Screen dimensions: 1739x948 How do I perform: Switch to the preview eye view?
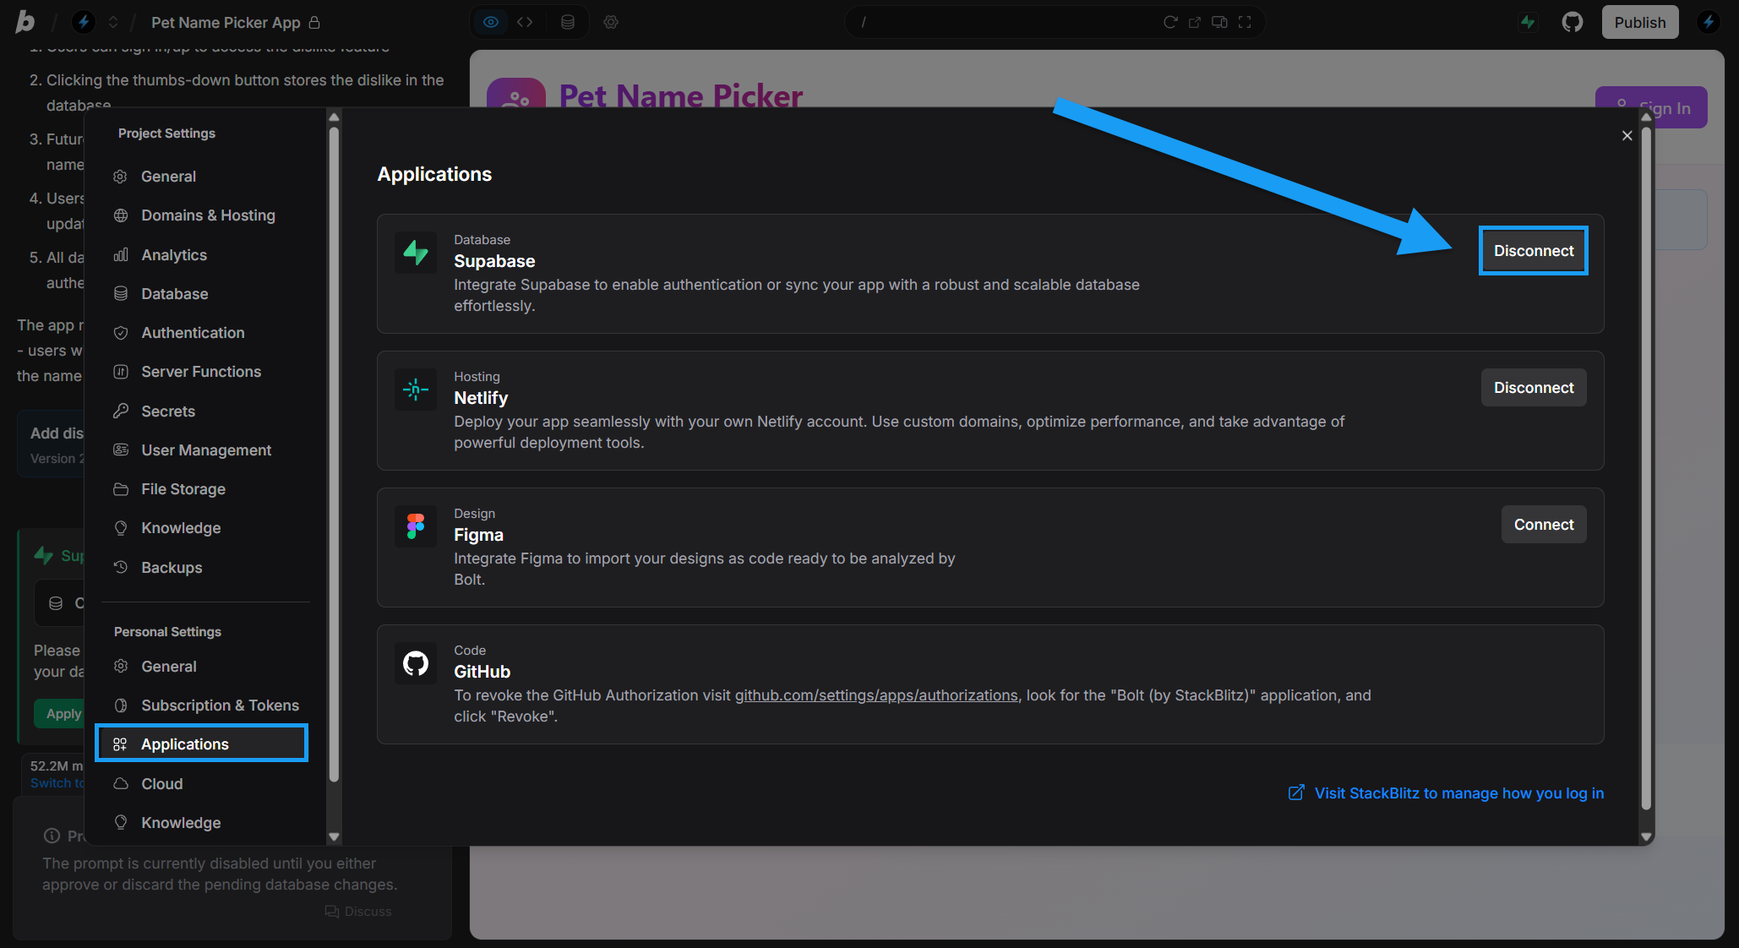[491, 22]
